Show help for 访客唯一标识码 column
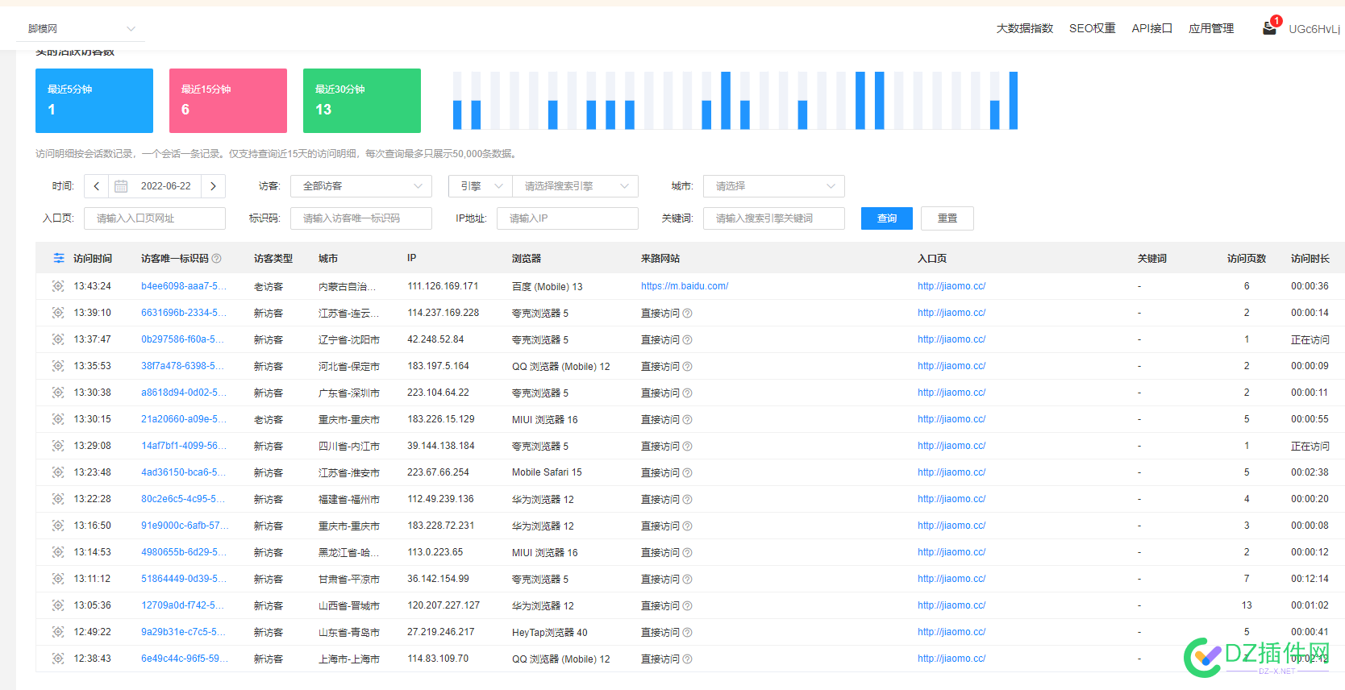 (x=216, y=259)
